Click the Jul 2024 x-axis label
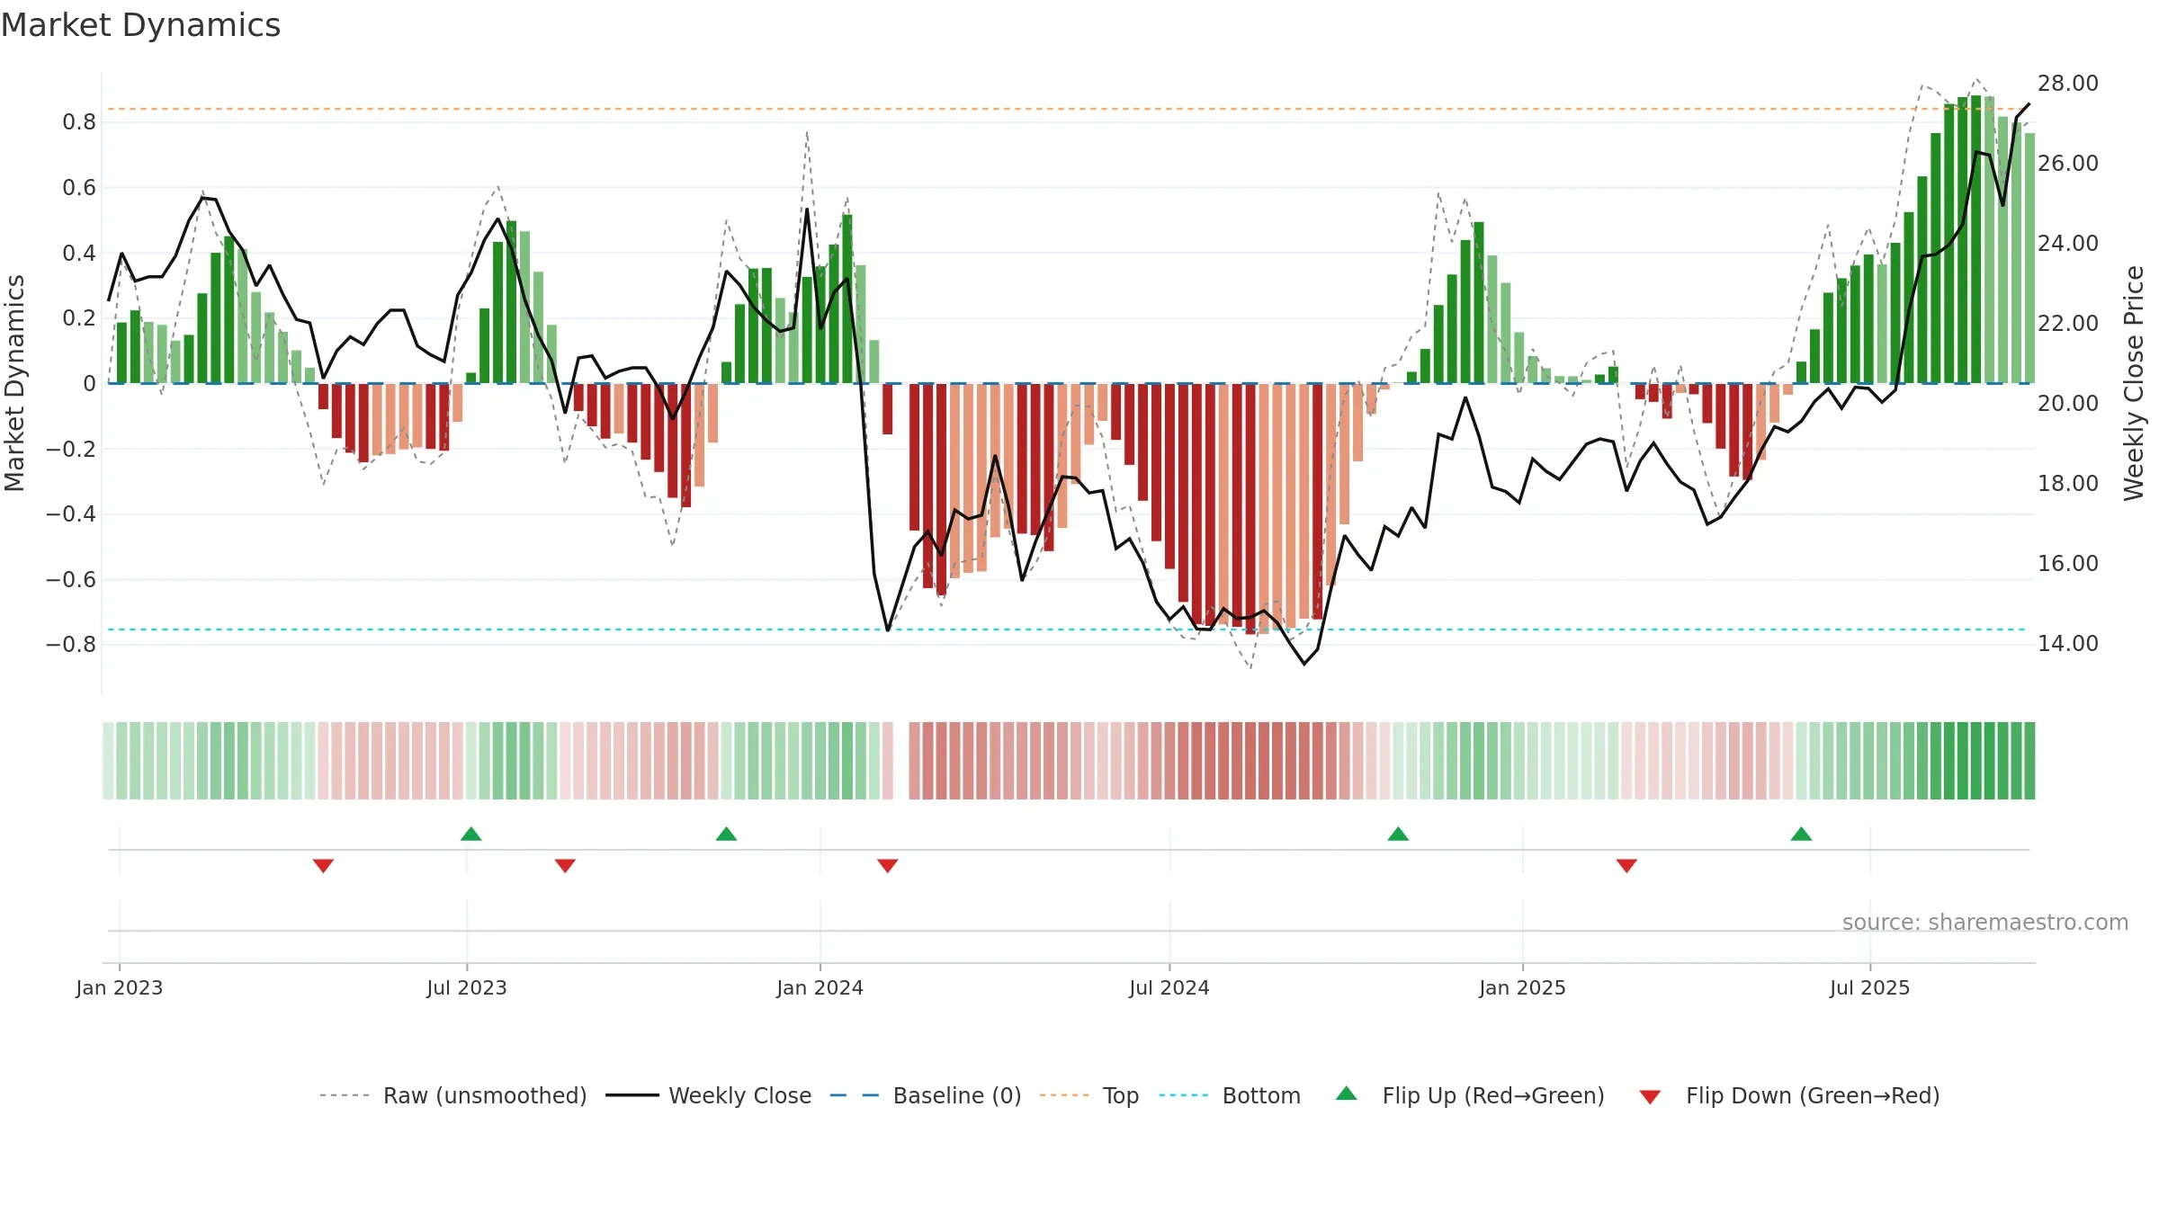 [x=1169, y=987]
